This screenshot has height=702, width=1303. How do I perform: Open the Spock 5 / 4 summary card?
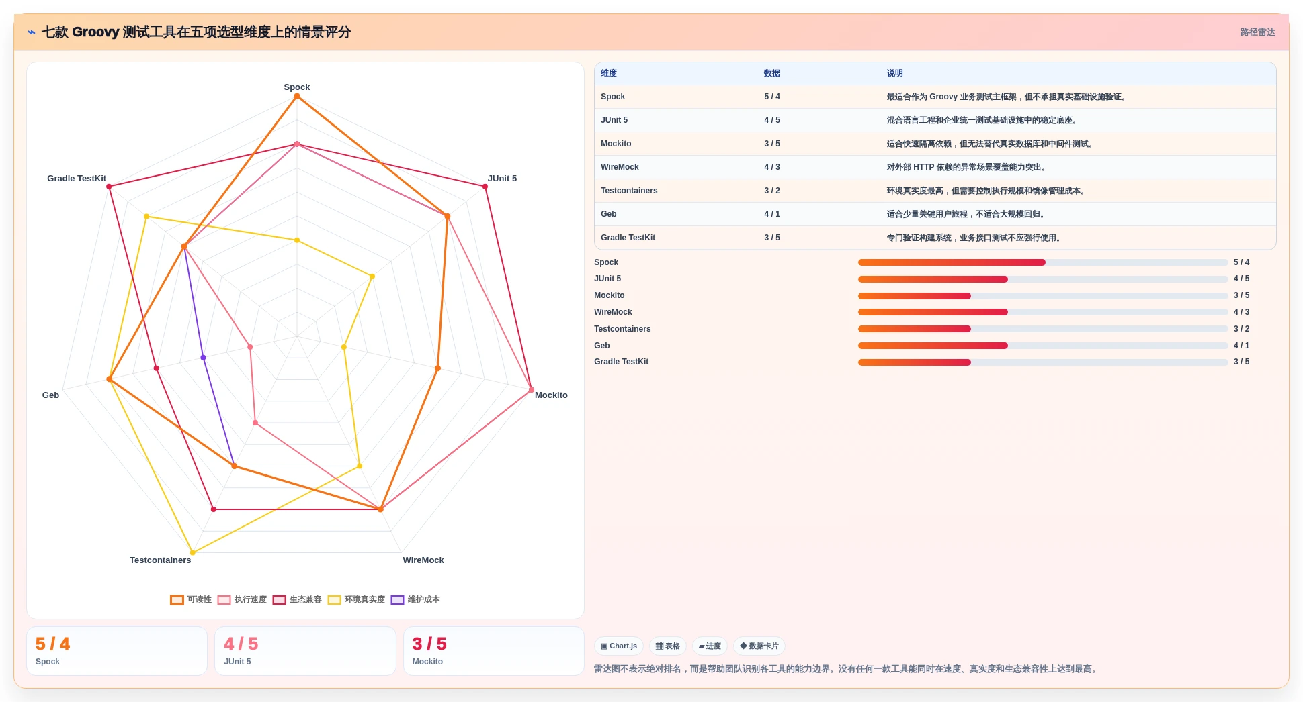[x=117, y=651]
